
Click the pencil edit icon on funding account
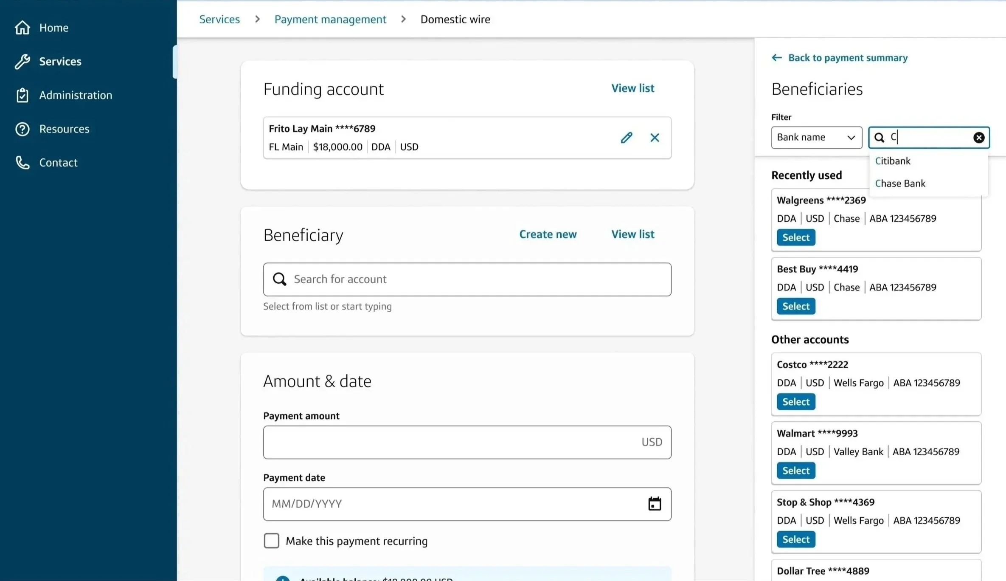[626, 138]
